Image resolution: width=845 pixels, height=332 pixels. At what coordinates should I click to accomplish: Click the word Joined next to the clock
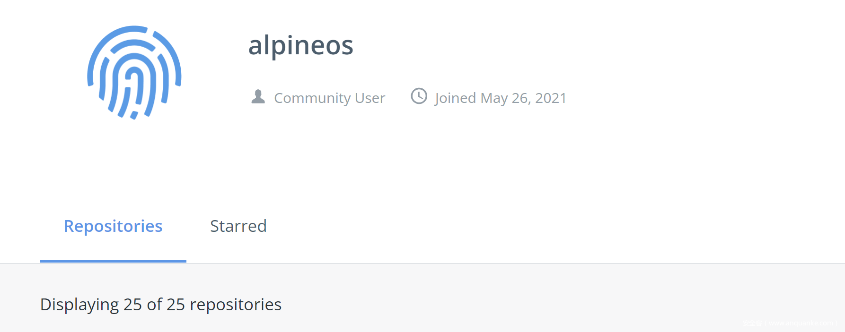[x=455, y=98]
